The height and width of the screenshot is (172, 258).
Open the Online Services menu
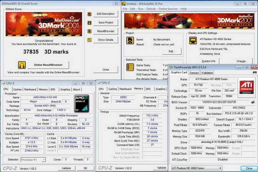(x=168, y=9)
